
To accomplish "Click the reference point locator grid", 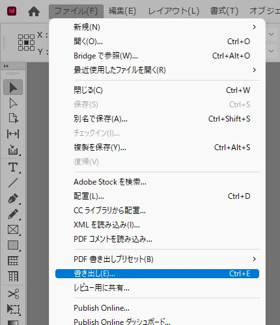I will click(x=26, y=42).
